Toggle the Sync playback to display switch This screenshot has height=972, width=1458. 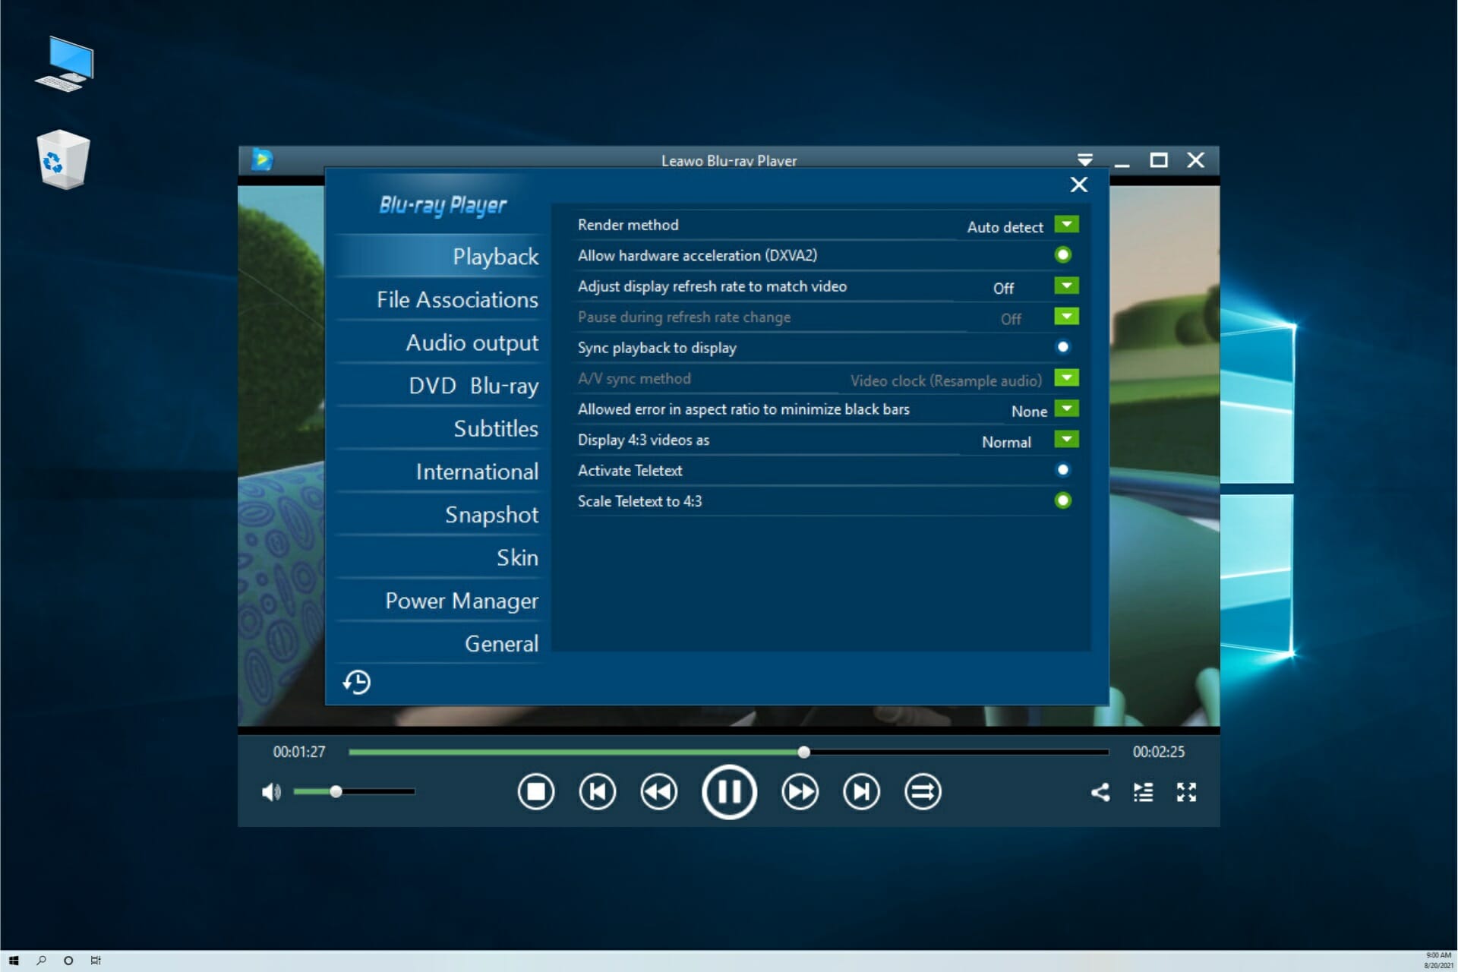click(x=1064, y=347)
